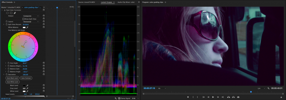Screen dimensions: 286x100
Task: Reset the Saturation parameter
Action: point(44,74)
